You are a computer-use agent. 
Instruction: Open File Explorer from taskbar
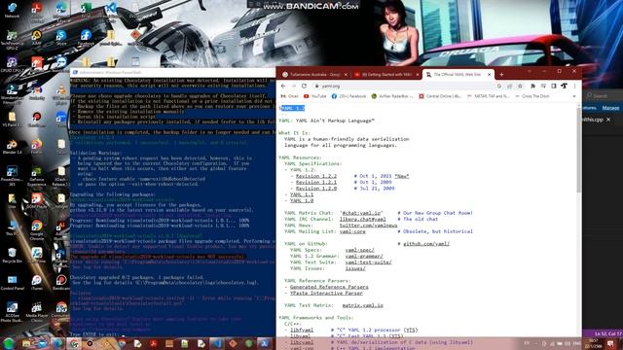coord(26,343)
